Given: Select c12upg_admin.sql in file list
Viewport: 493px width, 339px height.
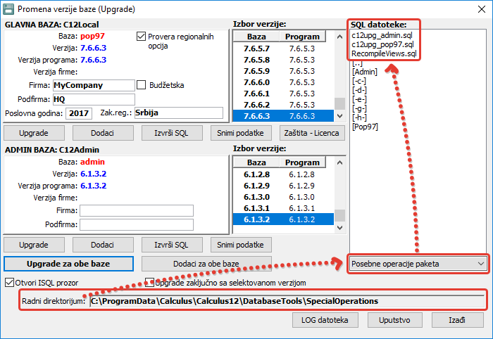Looking at the screenshot, I should (x=382, y=34).
